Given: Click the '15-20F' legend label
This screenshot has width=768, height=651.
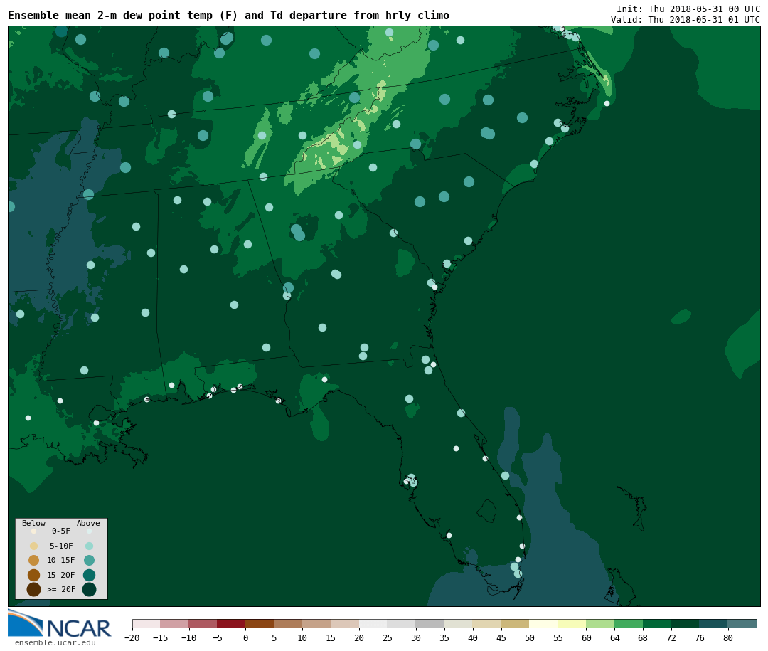Looking at the screenshot, I should [61, 575].
